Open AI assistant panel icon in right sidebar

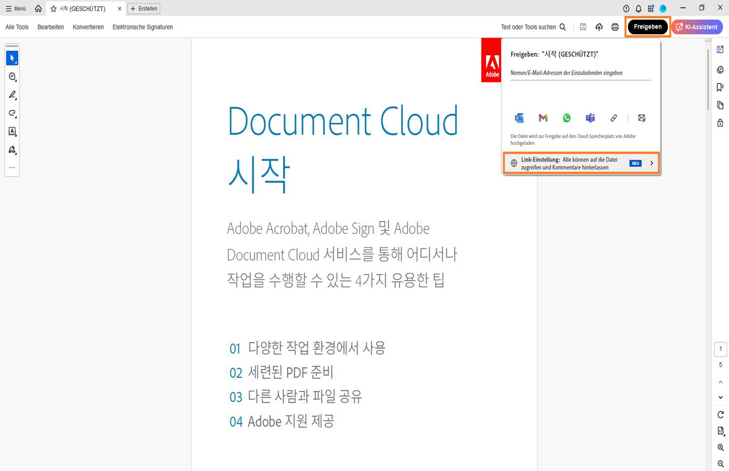pyautogui.click(x=720, y=49)
